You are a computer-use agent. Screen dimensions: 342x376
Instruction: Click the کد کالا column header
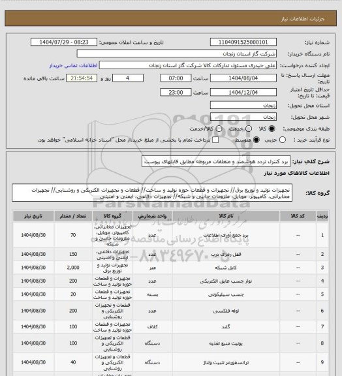pyautogui.click(x=298, y=216)
